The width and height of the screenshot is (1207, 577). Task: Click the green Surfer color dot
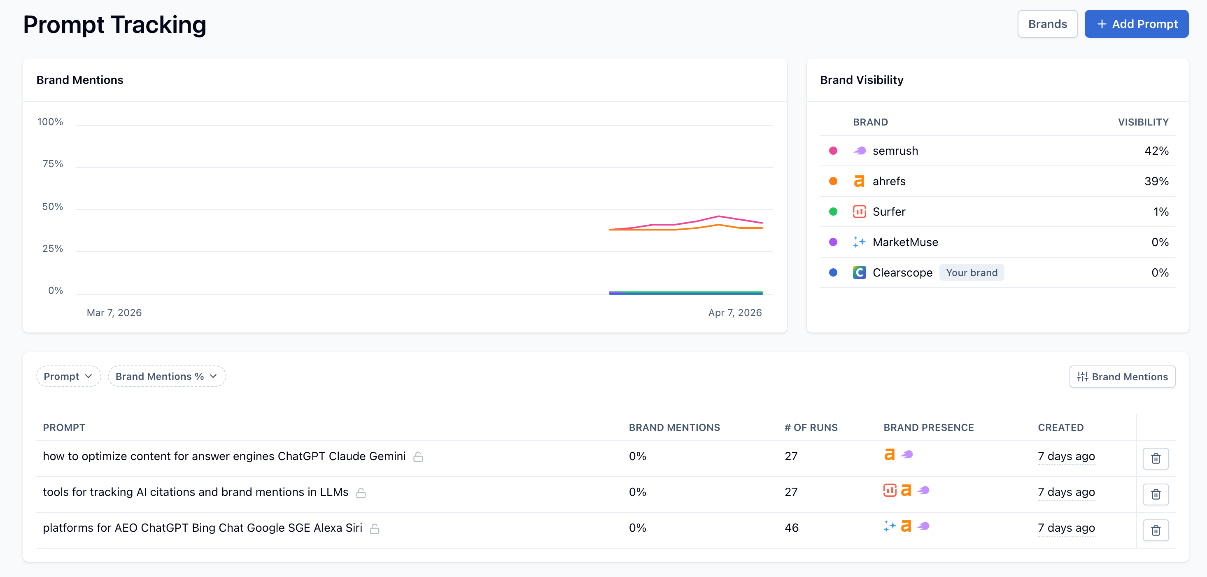pyautogui.click(x=833, y=212)
